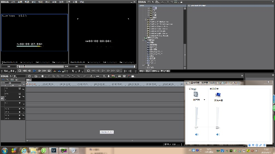Stop the recorder monitor playback
275x154 pixels.
pyautogui.click(x=89, y=71)
